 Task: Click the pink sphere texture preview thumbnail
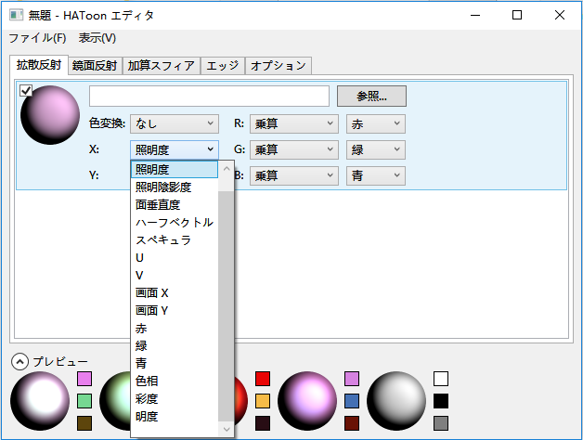50,115
